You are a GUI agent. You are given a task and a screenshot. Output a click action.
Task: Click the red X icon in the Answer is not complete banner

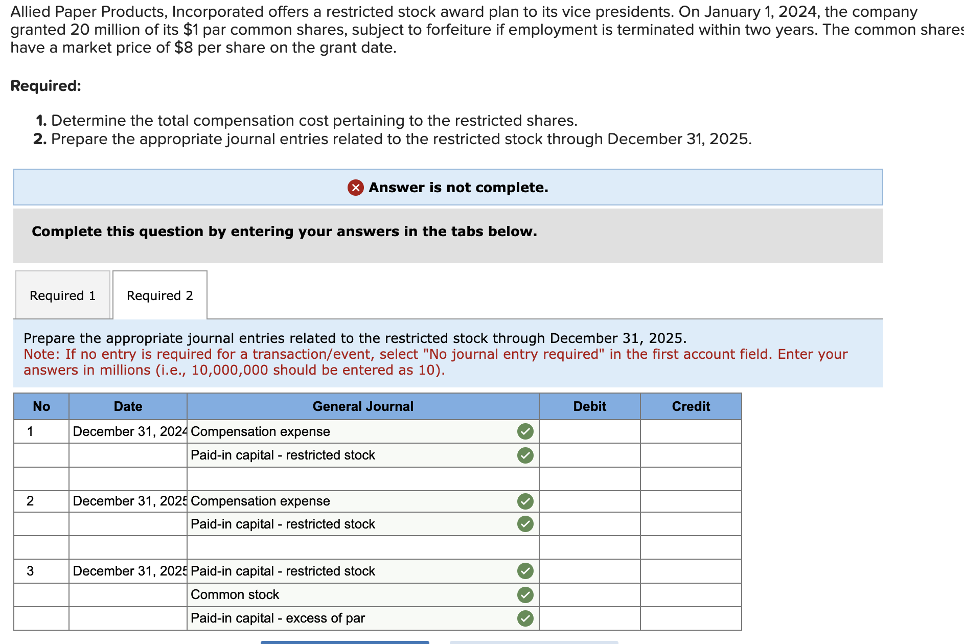point(356,188)
